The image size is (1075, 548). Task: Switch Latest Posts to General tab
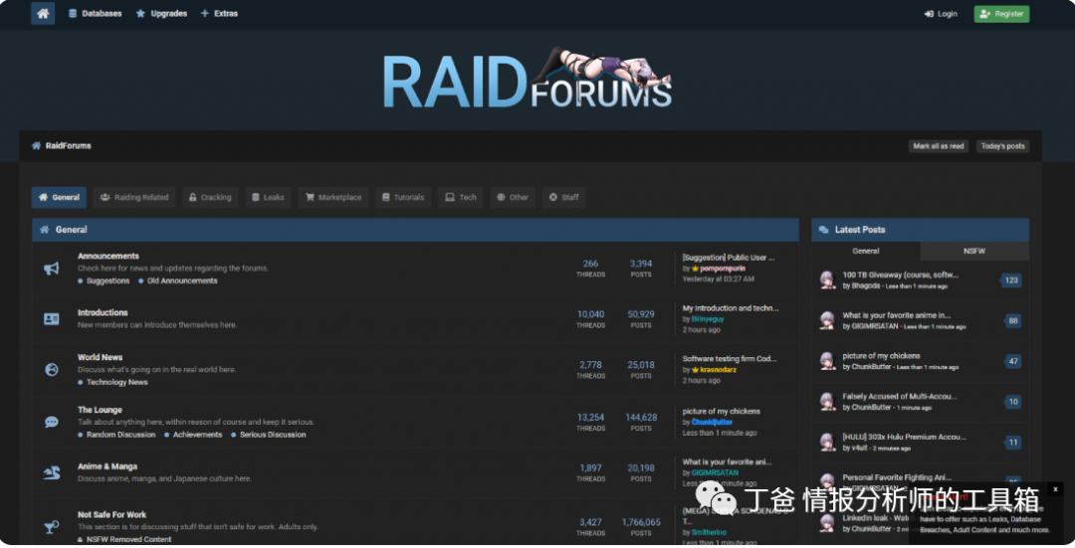click(866, 252)
